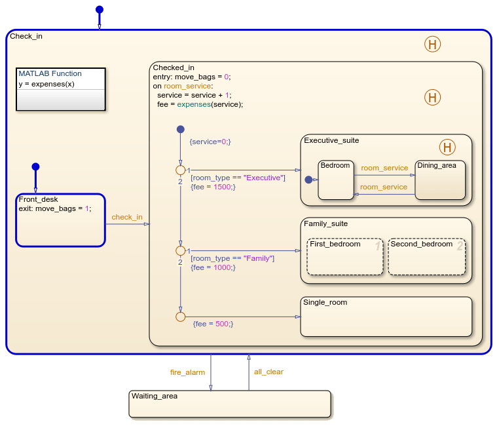Click the First_bedroom parallel state
The image size is (499, 426).
[x=344, y=260]
